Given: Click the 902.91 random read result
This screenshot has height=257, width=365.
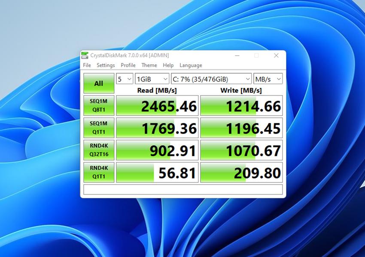Looking at the screenshot, I should pos(157,150).
